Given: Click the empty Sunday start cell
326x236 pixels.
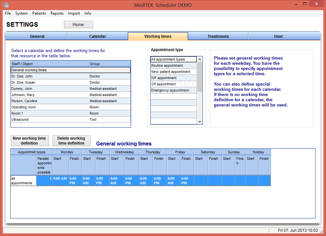Looking at the screenshot, I should point(229,181).
